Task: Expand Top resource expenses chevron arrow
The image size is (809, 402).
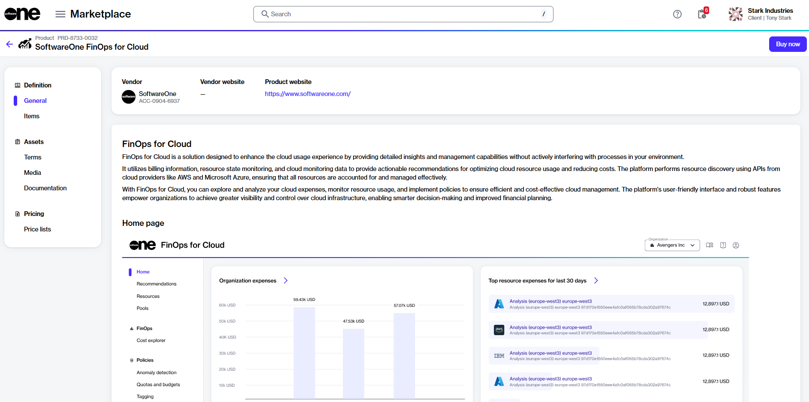Action: [x=596, y=281]
